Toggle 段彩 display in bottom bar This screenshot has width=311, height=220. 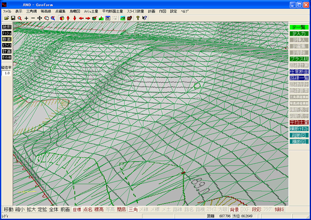tap(257, 210)
